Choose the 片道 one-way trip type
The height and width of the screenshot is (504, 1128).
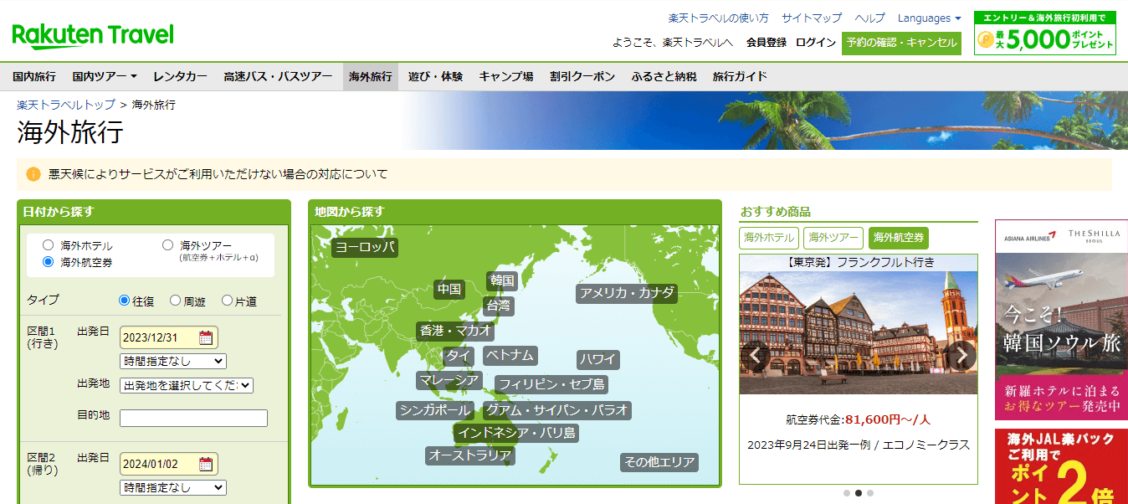pos(227,301)
